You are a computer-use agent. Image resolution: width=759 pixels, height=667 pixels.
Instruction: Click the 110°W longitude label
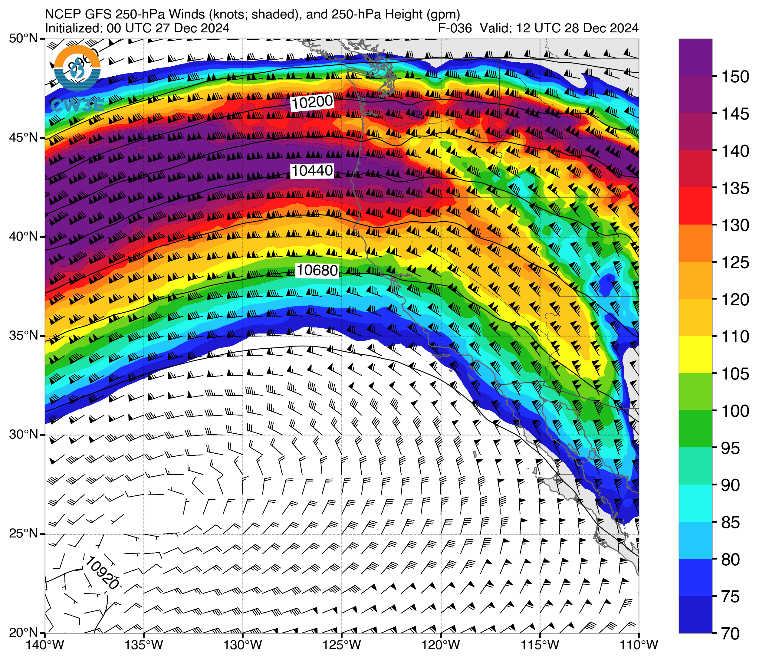click(639, 645)
